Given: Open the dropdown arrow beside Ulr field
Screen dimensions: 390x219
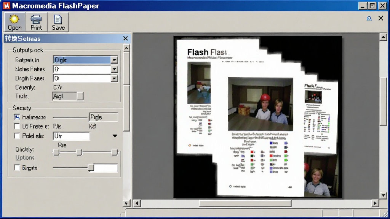Looking at the screenshot, I should coord(115,136).
